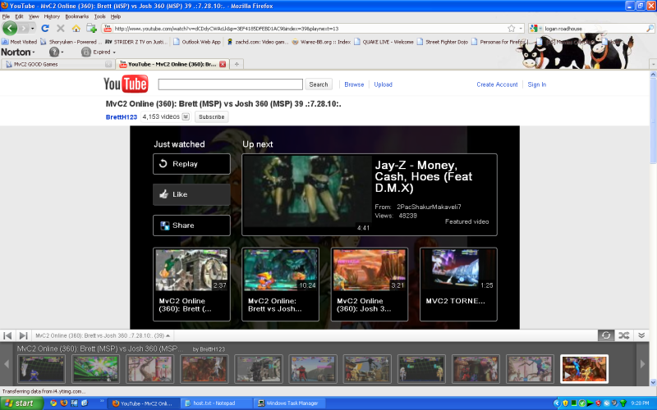This screenshot has height=410, width=657.
Task: Open the Browse link
Action: point(354,84)
